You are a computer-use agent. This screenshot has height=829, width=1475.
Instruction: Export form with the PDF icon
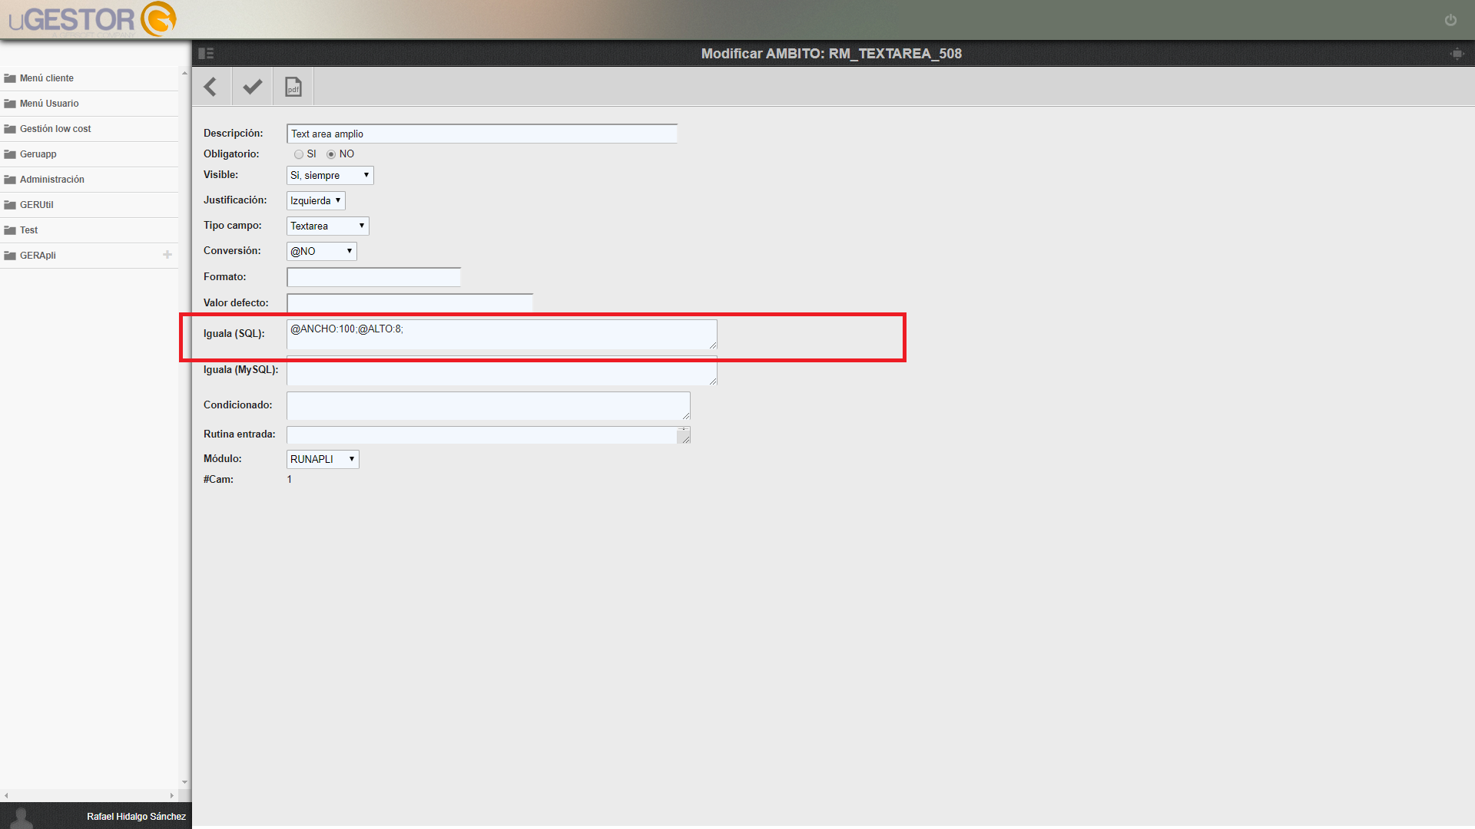293,87
